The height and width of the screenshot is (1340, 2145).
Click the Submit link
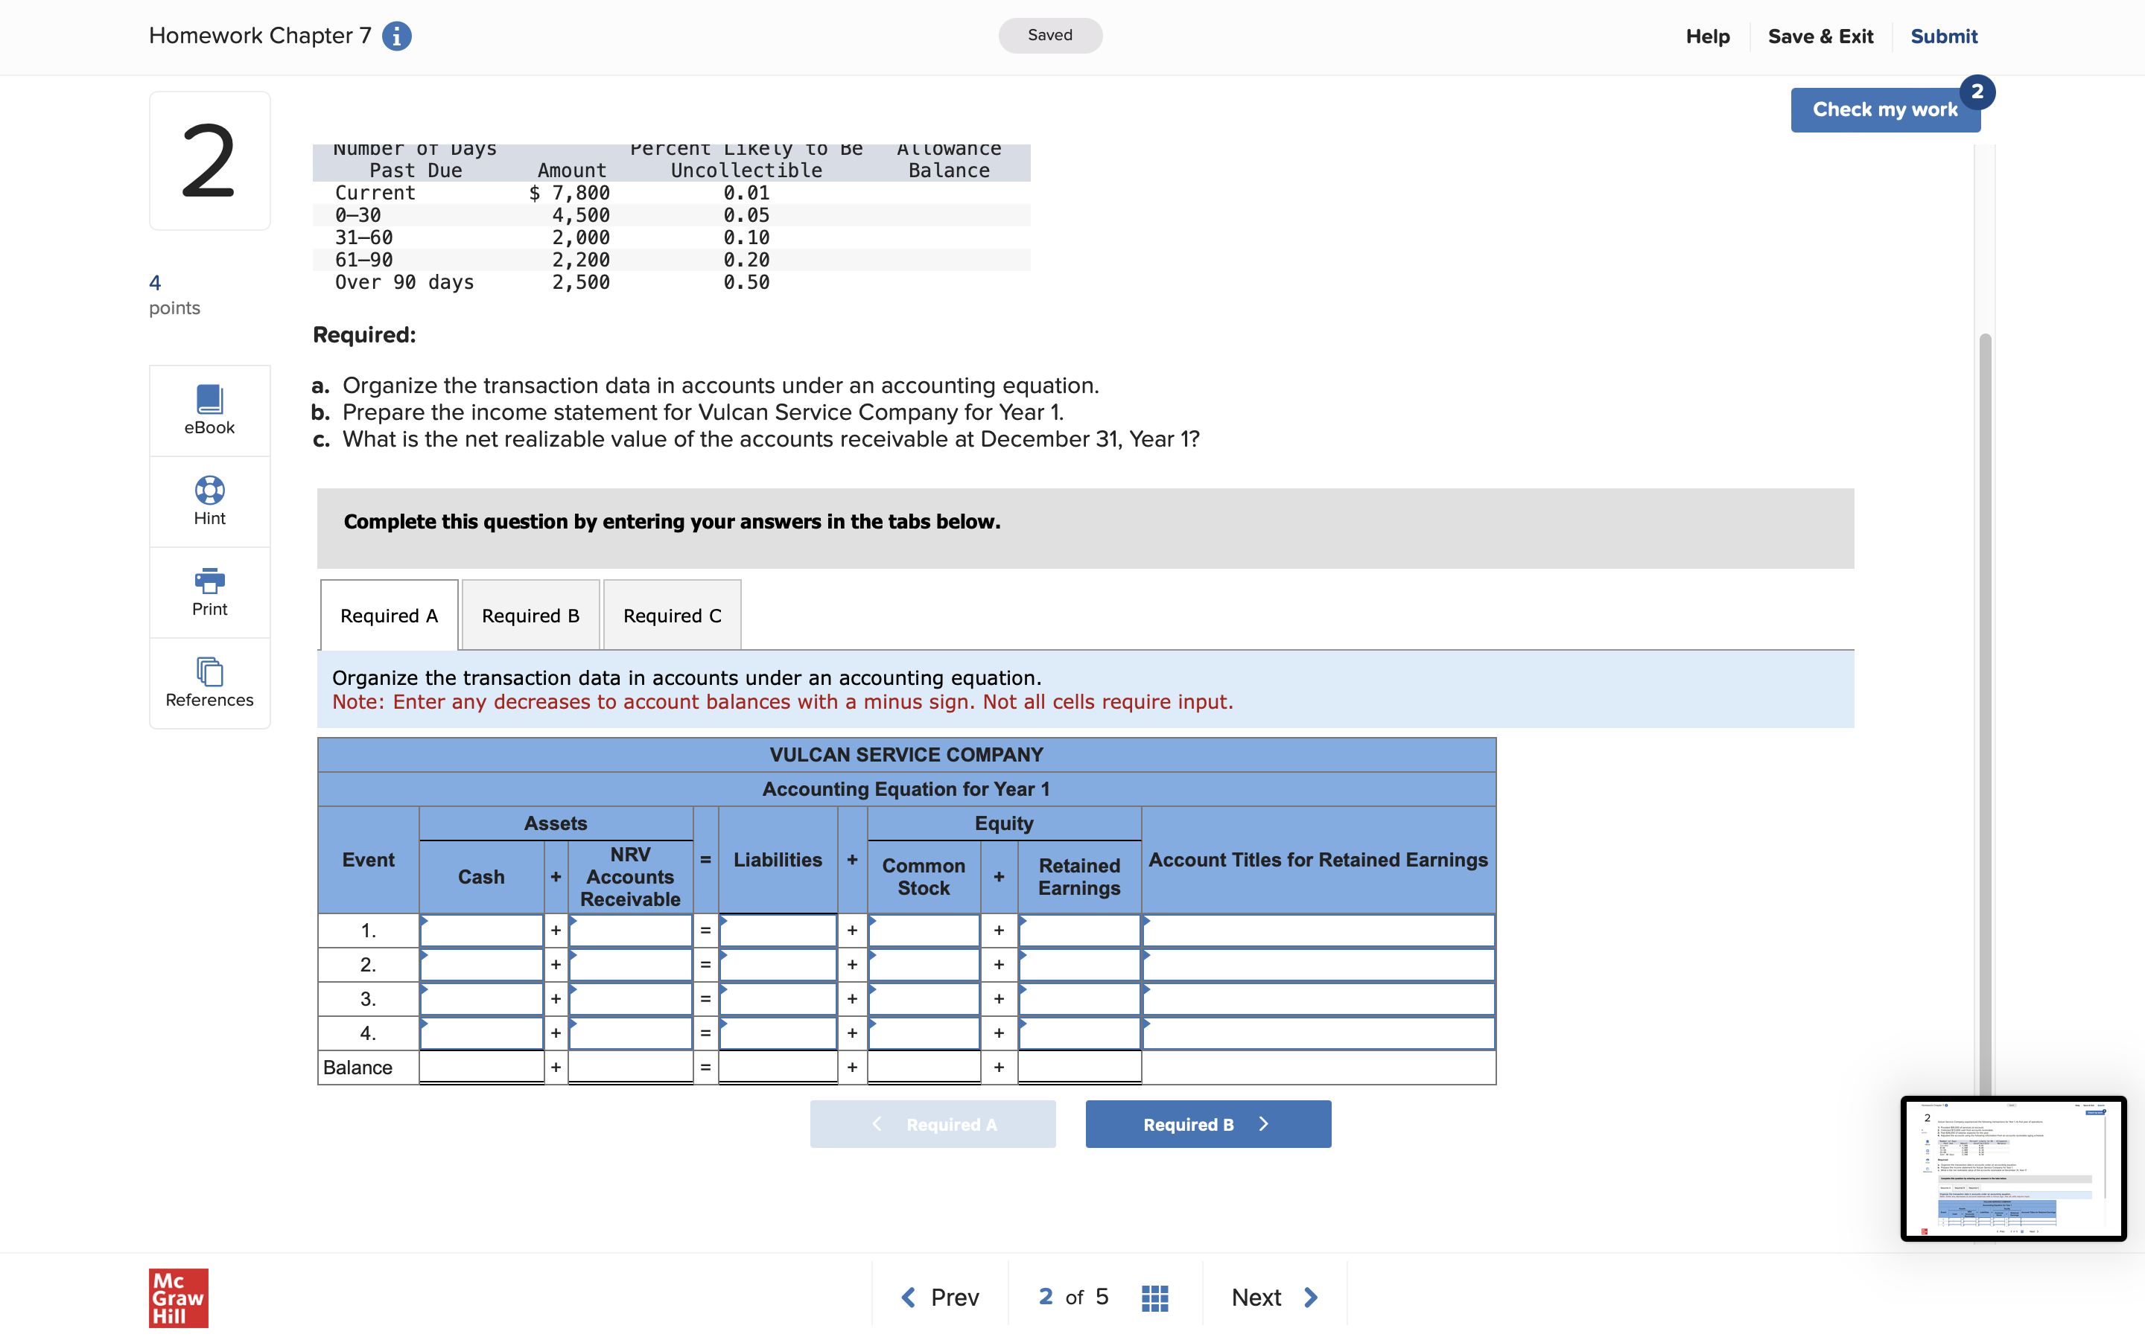pyautogui.click(x=1943, y=36)
